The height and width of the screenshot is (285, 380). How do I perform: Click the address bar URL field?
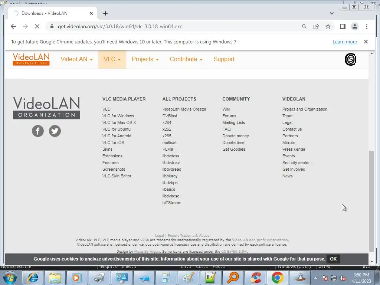(x=172, y=26)
